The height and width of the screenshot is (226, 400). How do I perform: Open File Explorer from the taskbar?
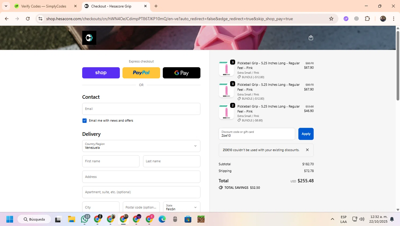point(71,219)
